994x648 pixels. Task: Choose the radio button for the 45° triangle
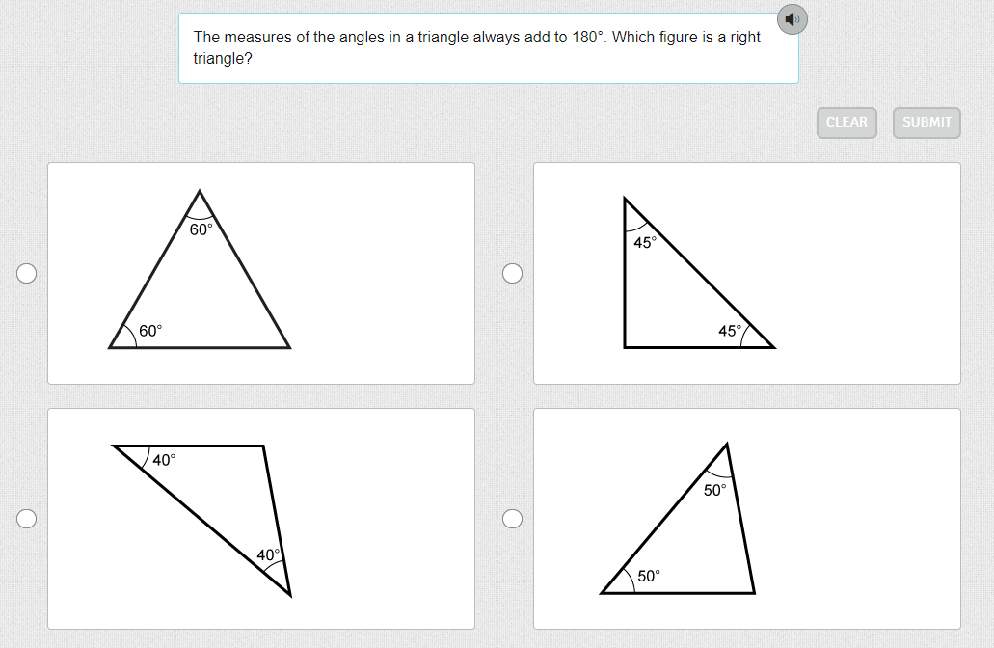pyautogui.click(x=513, y=274)
